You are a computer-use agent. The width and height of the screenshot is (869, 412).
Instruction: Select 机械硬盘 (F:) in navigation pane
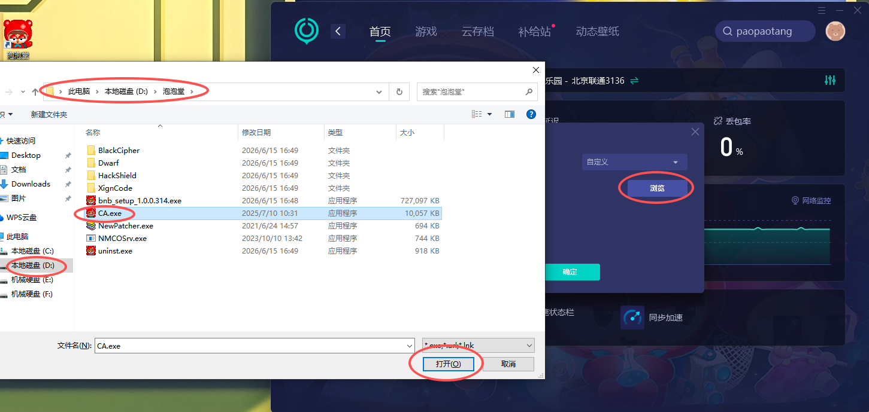click(x=32, y=294)
